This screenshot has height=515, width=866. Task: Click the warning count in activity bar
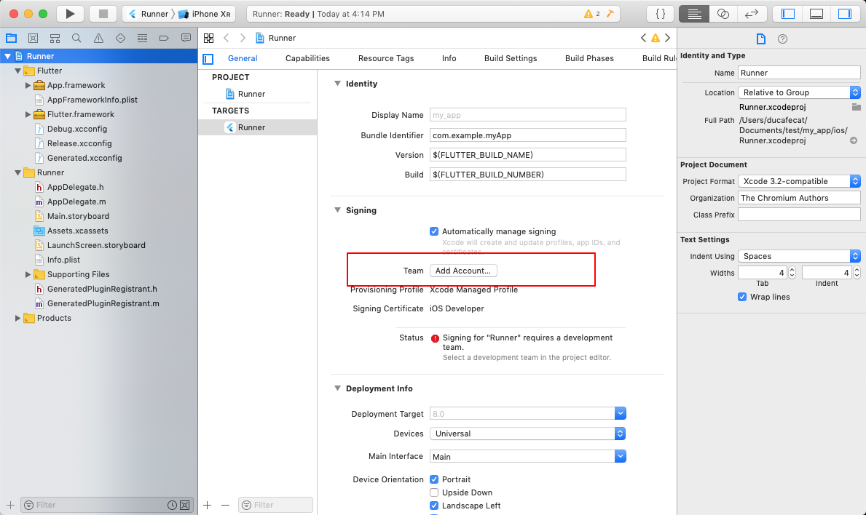tap(592, 14)
